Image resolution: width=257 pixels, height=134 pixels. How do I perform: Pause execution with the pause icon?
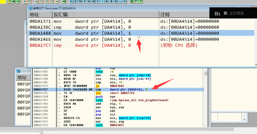30,1
